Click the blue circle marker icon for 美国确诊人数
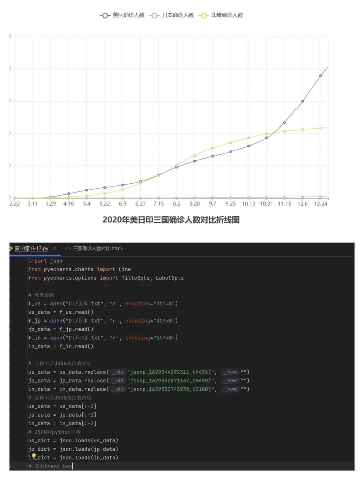The width and height of the screenshot is (364, 480). 105,16
